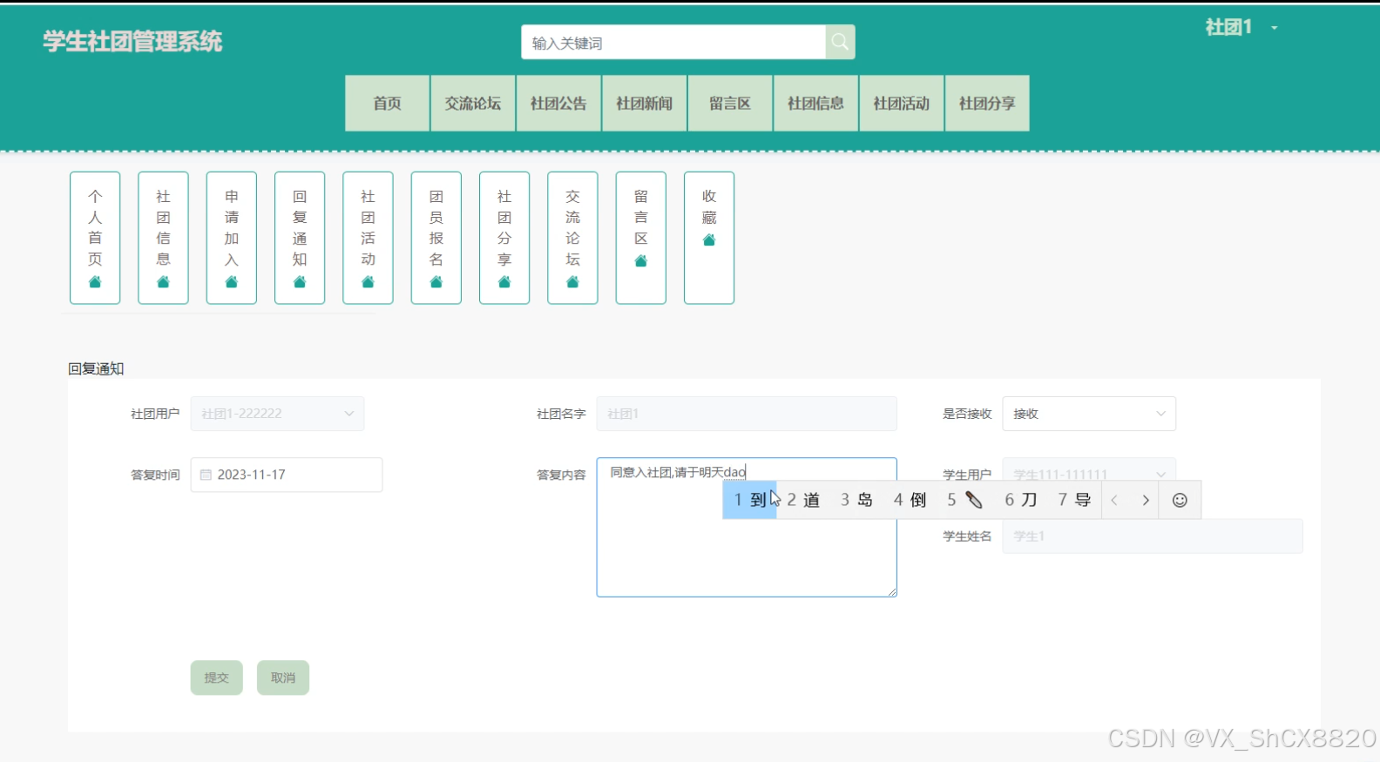This screenshot has width=1380, height=762.
Task: Select IME candidate 7 导
Action: tap(1074, 500)
